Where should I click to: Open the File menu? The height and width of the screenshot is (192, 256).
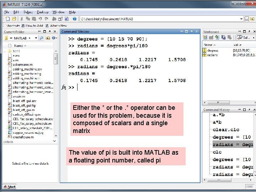6,12
